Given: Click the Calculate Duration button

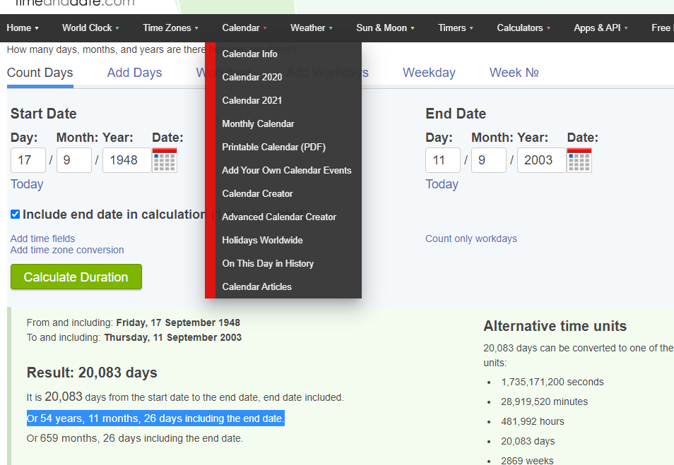Looking at the screenshot, I should pos(76,277).
